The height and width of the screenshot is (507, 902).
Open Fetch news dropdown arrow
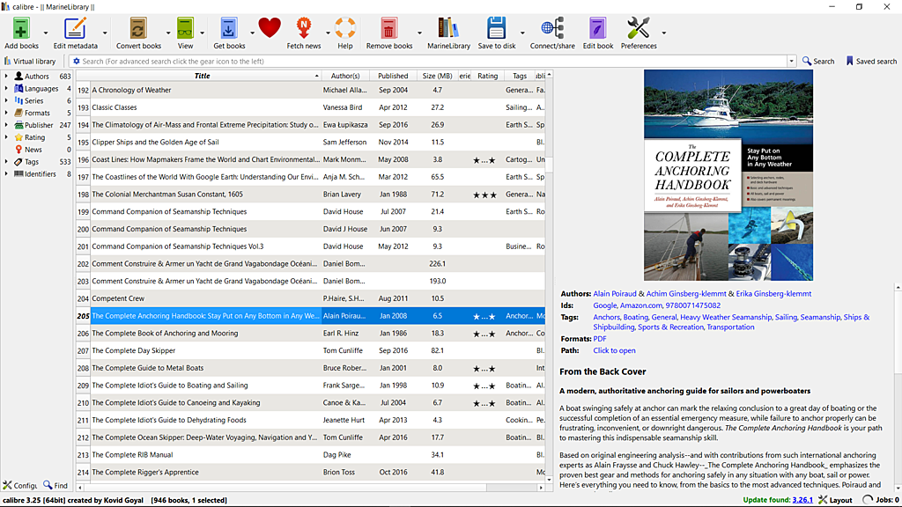328,33
